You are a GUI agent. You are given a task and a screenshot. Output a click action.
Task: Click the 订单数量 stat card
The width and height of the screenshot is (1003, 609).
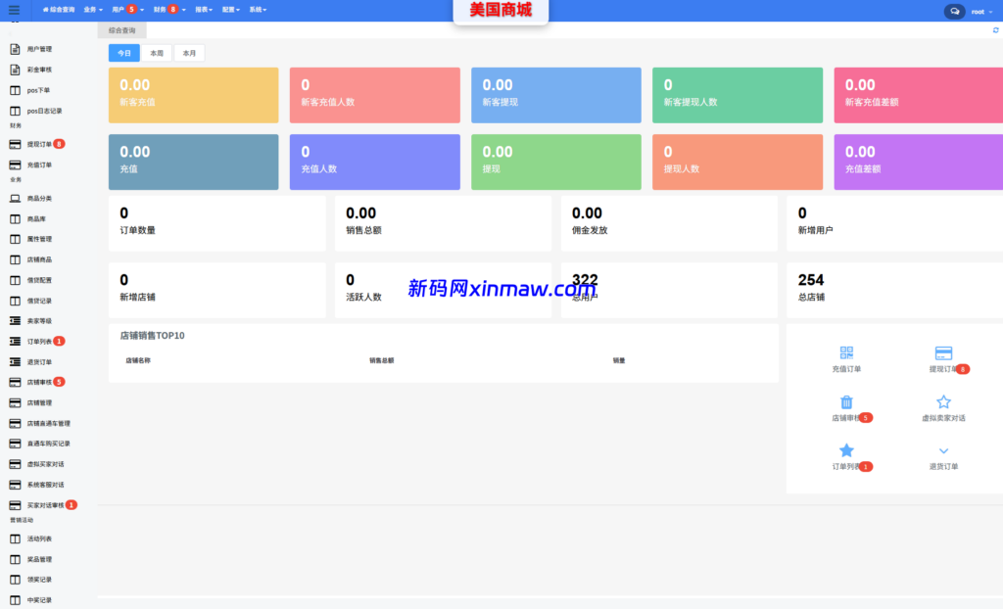coord(216,223)
